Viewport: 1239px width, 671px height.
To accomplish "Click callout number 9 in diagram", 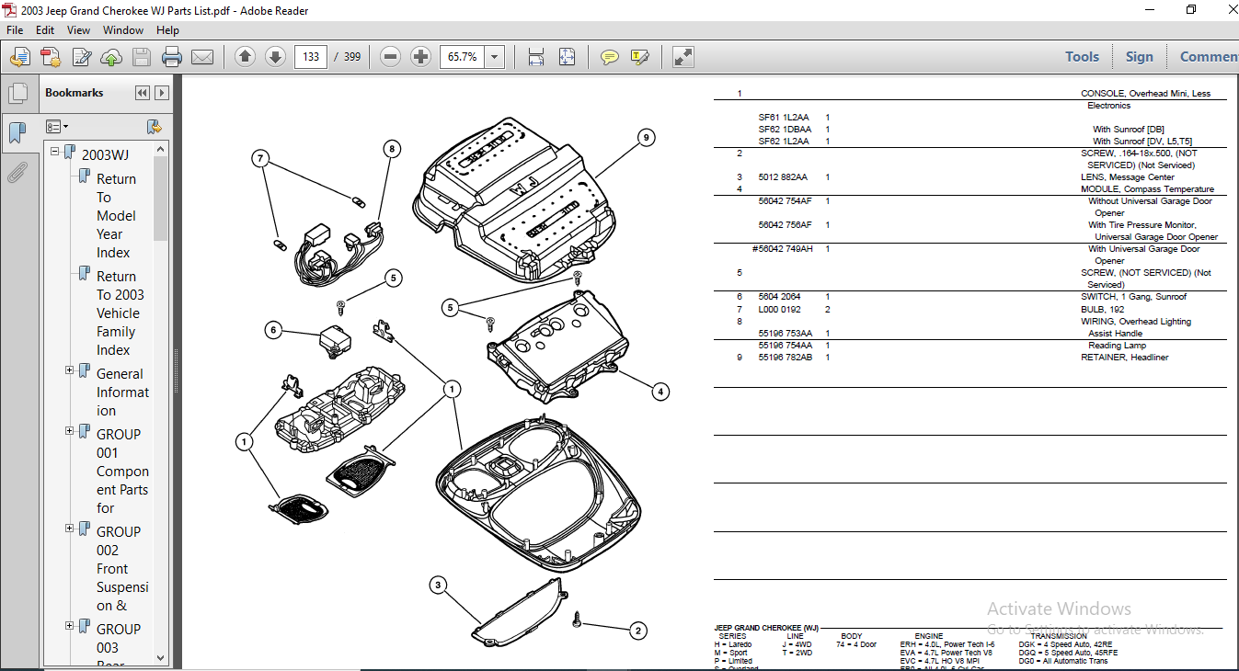I will 646,138.
